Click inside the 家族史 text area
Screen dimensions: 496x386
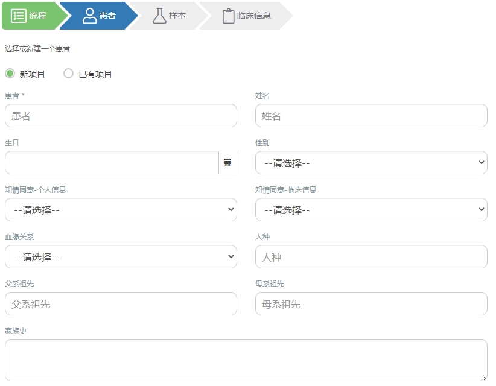(x=246, y=359)
